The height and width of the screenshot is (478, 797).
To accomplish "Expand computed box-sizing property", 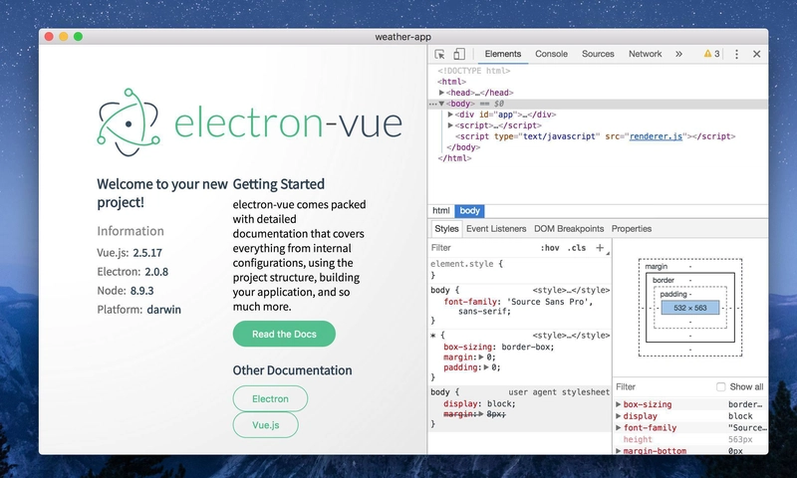I will 618,404.
